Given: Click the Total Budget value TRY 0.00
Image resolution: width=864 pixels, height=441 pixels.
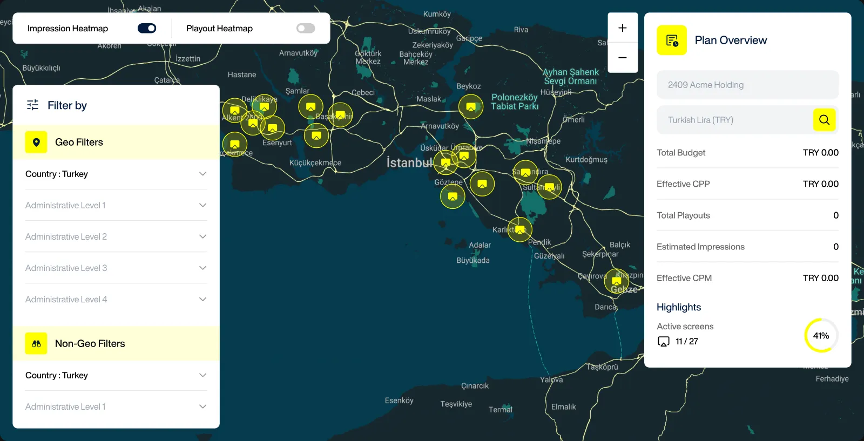Looking at the screenshot, I should [820, 153].
